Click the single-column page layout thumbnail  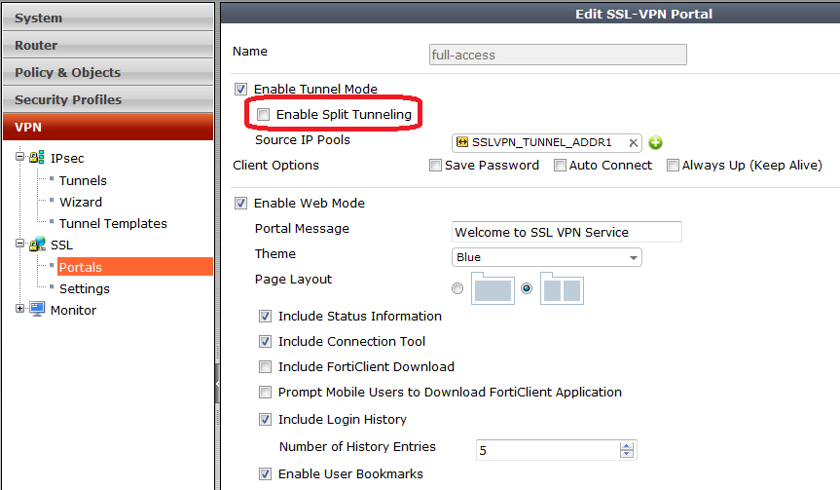click(493, 288)
